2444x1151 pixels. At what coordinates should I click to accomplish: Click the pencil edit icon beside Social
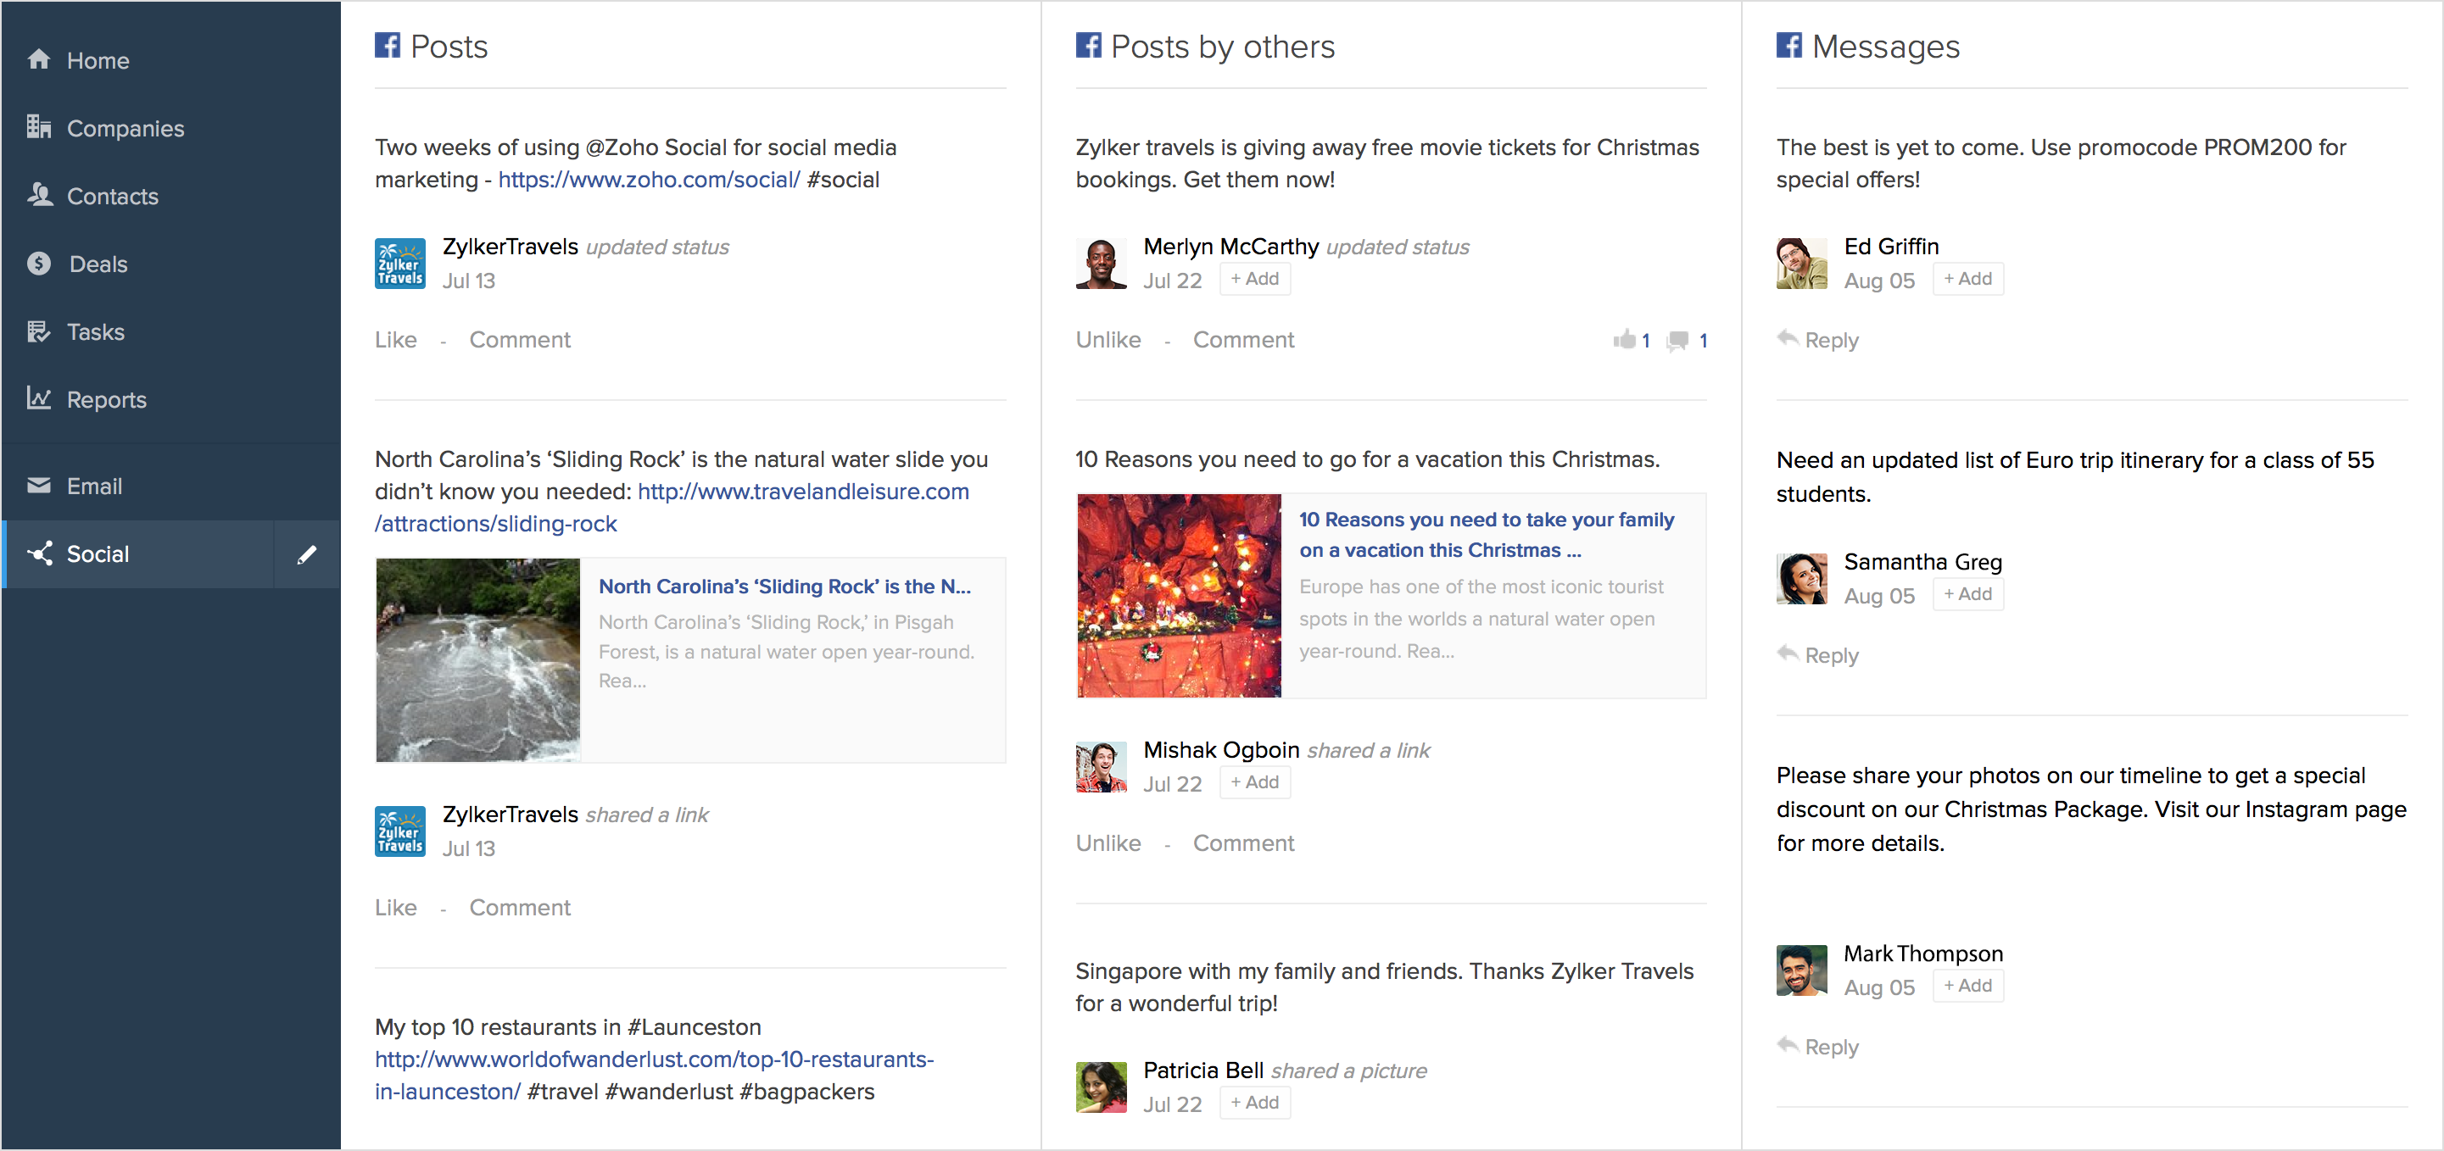tap(306, 553)
